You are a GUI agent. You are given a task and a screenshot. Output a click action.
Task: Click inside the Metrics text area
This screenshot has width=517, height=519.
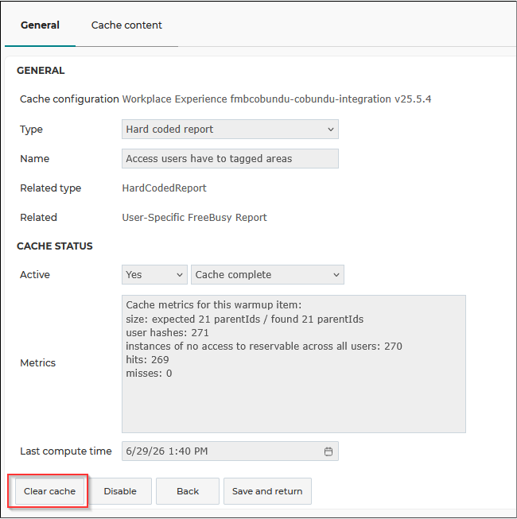[x=293, y=364]
